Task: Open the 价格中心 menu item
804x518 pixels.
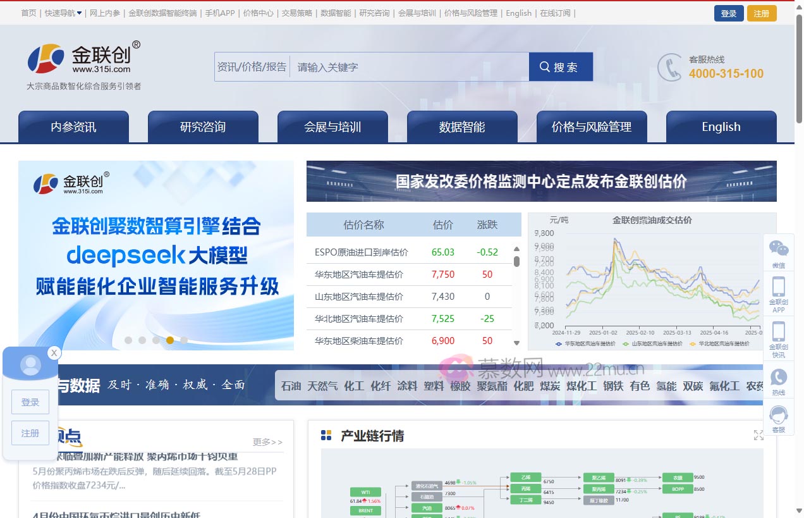Action: pyautogui.click(x=258, y=12)
